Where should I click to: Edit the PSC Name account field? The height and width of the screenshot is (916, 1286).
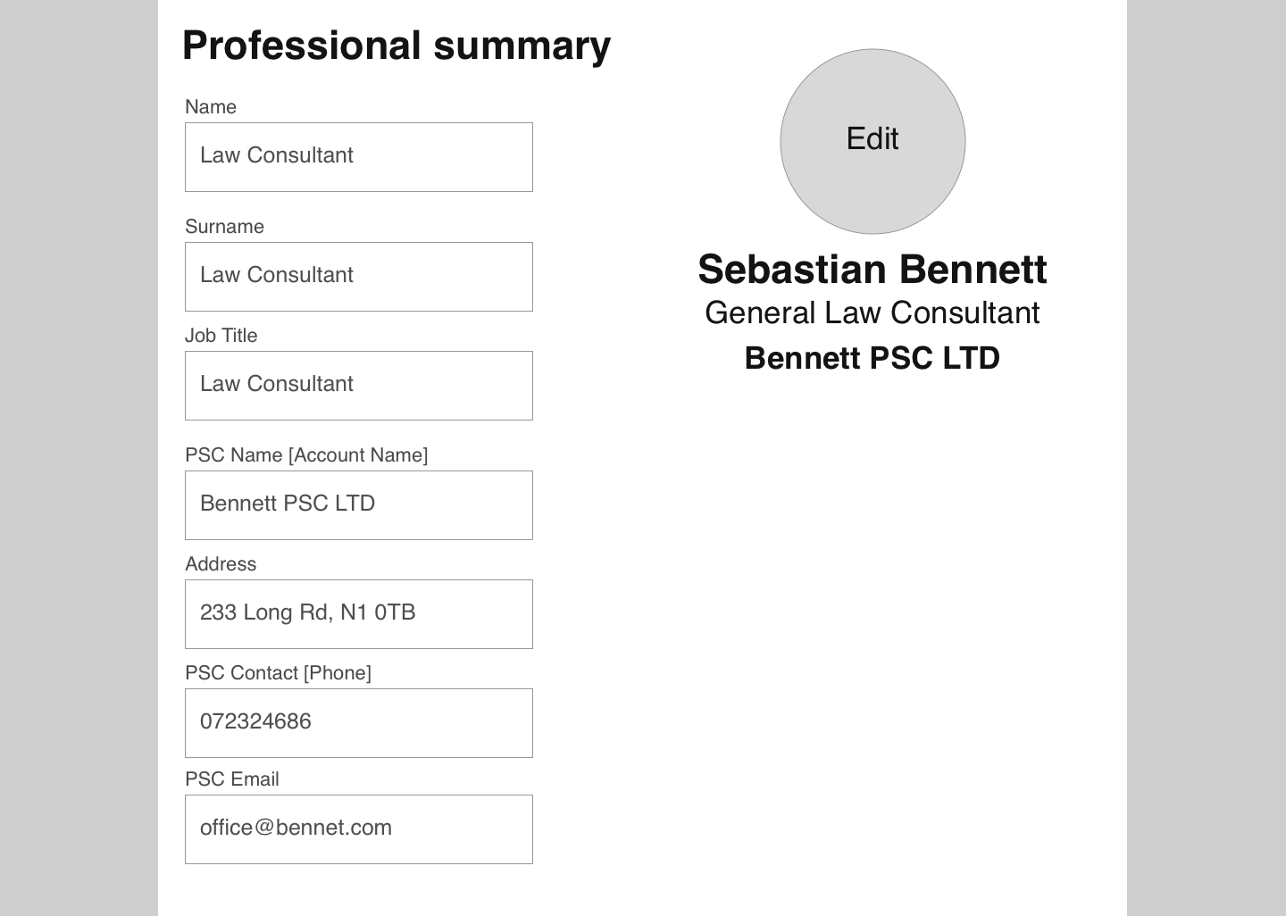point(359,505)
